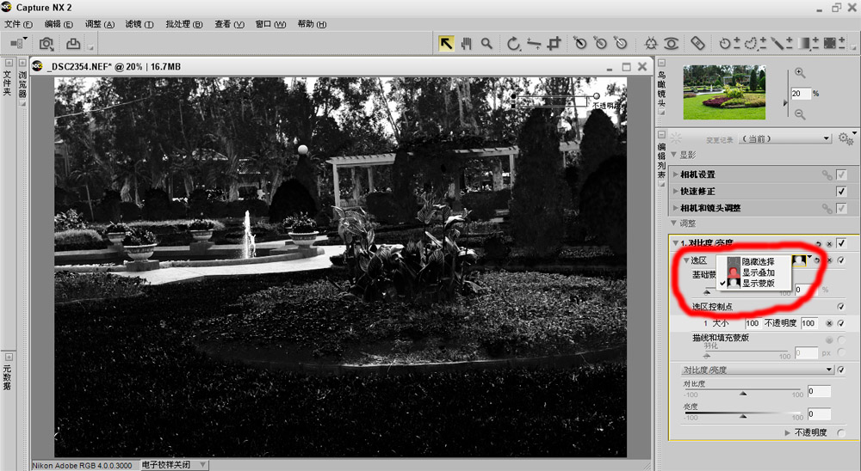The height and width of the screenshot is (471, 861).
Task: Choose the black control point tool
Action: 579,43
